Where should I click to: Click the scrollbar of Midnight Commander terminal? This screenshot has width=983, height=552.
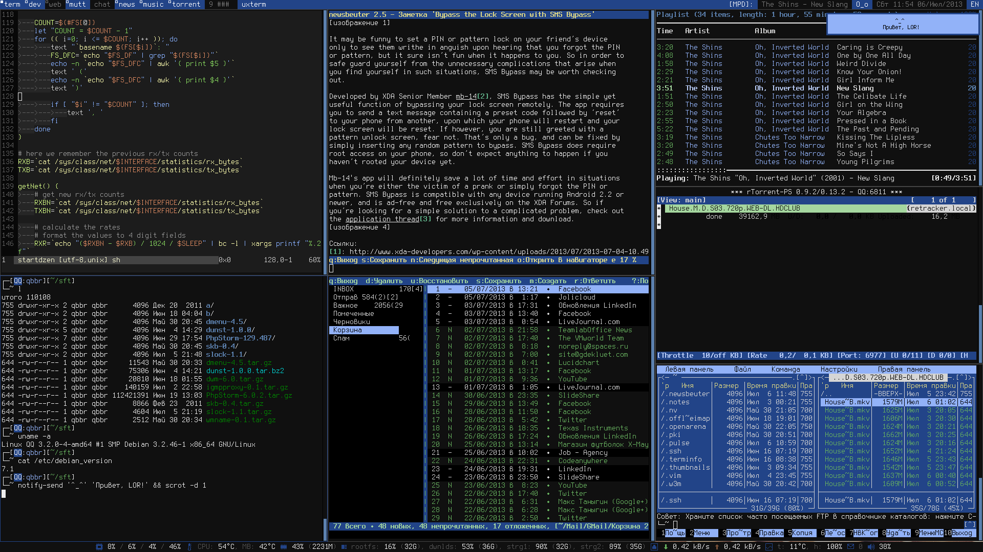click(980, 509)
